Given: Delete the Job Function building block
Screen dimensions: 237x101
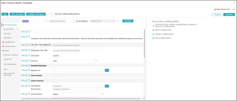Looking at the screenshot, I should [29, 94].
